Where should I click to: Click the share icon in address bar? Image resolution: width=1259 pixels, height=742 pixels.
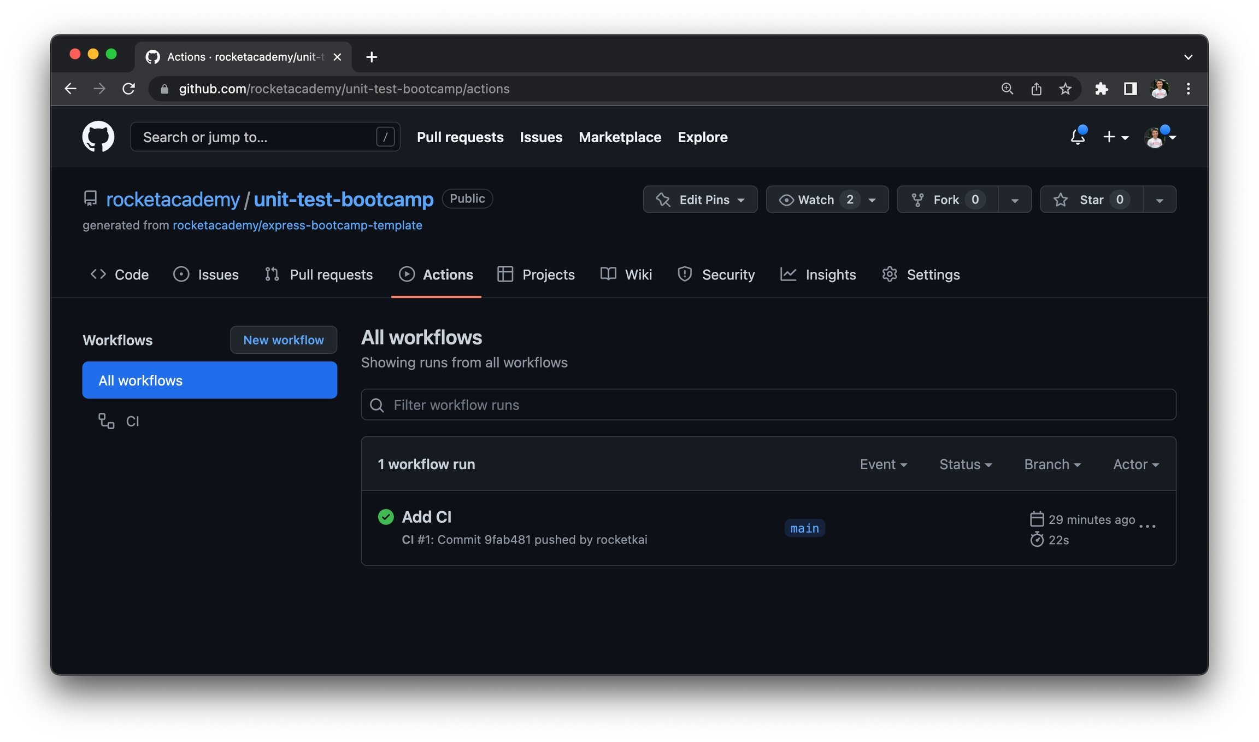pos(1036,89)
